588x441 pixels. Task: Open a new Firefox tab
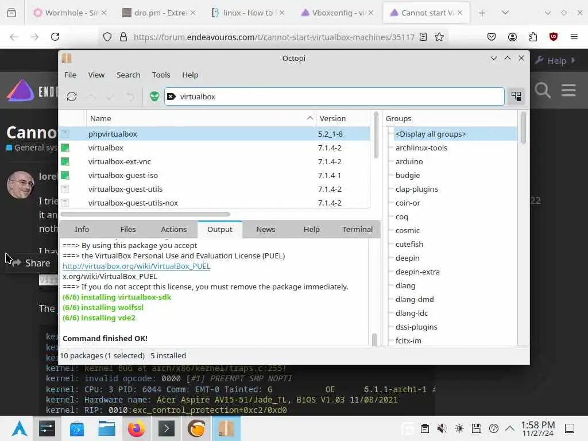click(x=482, y=13)
